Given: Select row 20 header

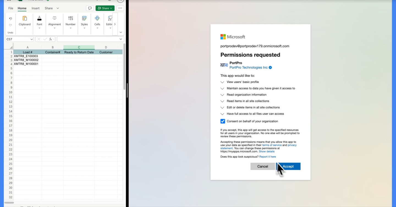Looking at the screenshot, I should coord(10,140).
